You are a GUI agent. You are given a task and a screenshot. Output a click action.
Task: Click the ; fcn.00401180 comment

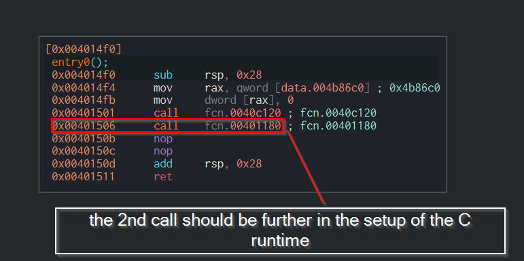point(332,125)
